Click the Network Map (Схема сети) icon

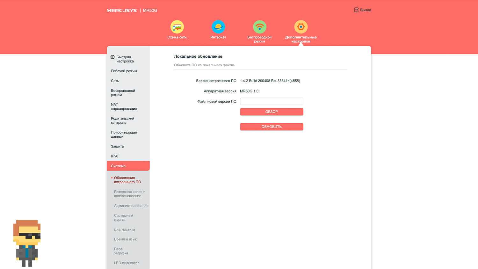coord(177,27)
